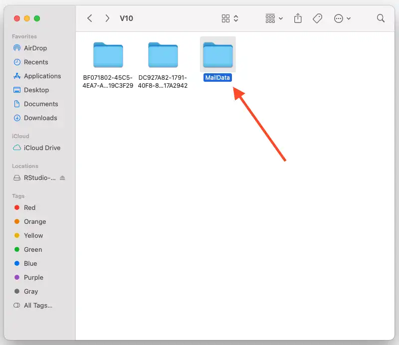Select Downloads in the sidebar

(x=40, y=118)
